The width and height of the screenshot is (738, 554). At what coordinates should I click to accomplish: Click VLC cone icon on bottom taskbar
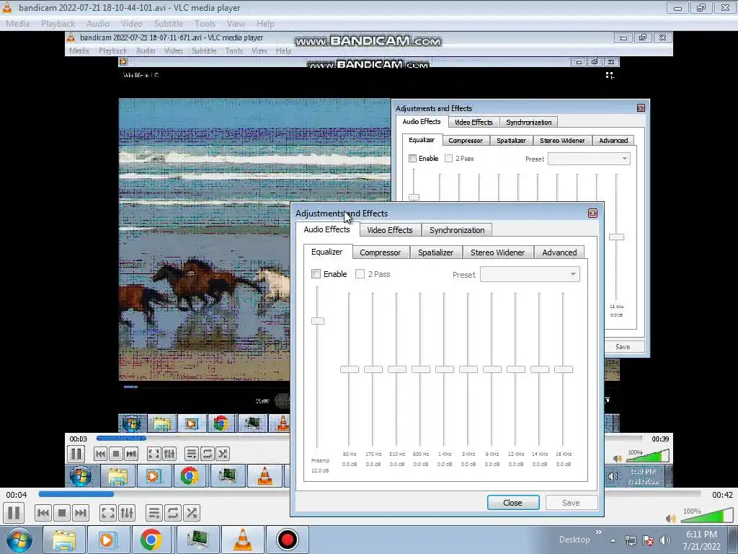(x=242, y=540)
